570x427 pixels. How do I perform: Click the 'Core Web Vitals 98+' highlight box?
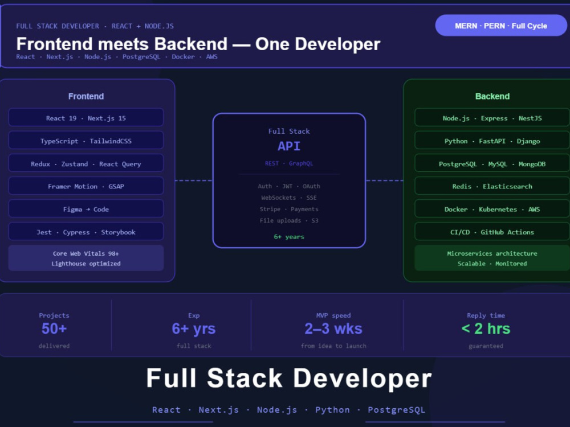pyautogui.click(x=86, y=258)
